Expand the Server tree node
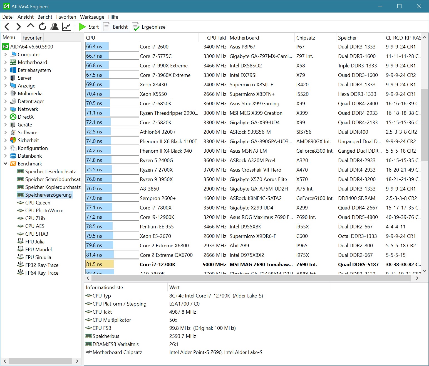Viewport: 429px width, 366px height. tap(5, 78)
